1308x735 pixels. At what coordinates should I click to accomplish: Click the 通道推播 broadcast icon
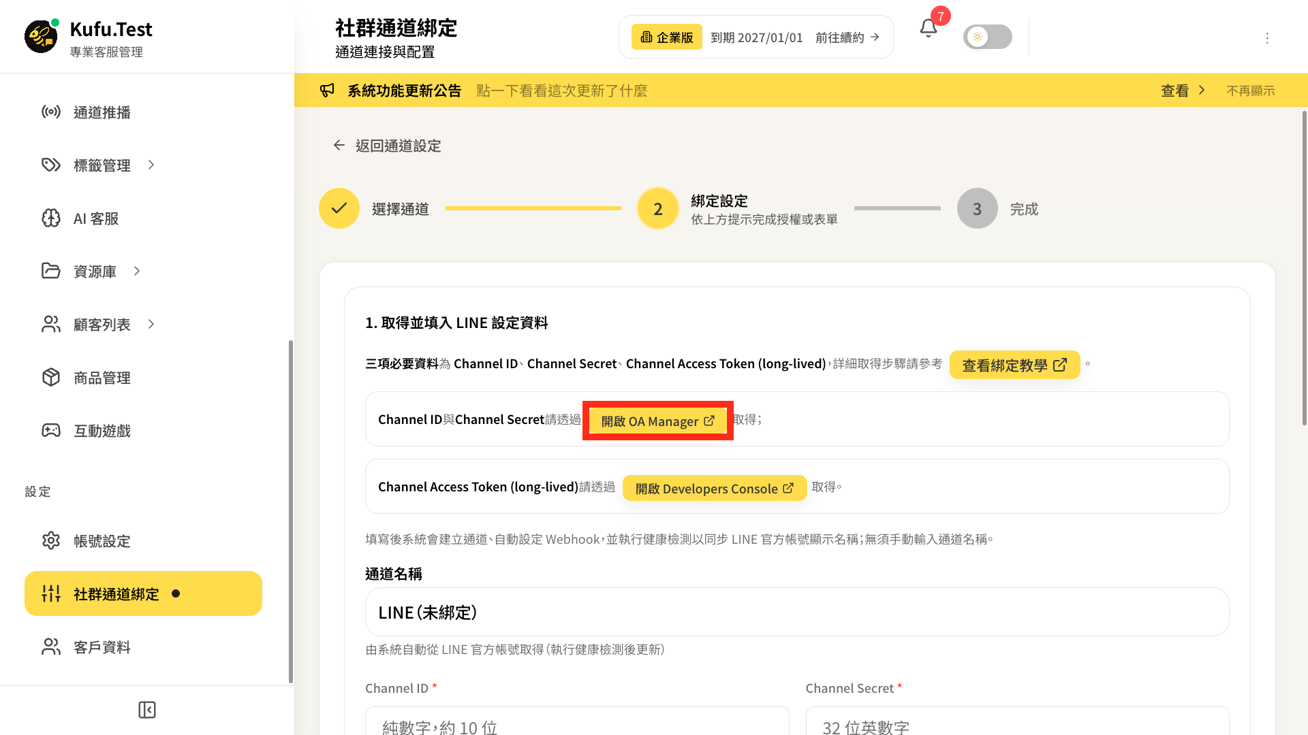(x=51, y=112)
